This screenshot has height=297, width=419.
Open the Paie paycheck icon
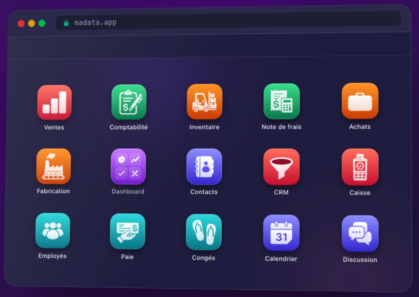point(128,232)
